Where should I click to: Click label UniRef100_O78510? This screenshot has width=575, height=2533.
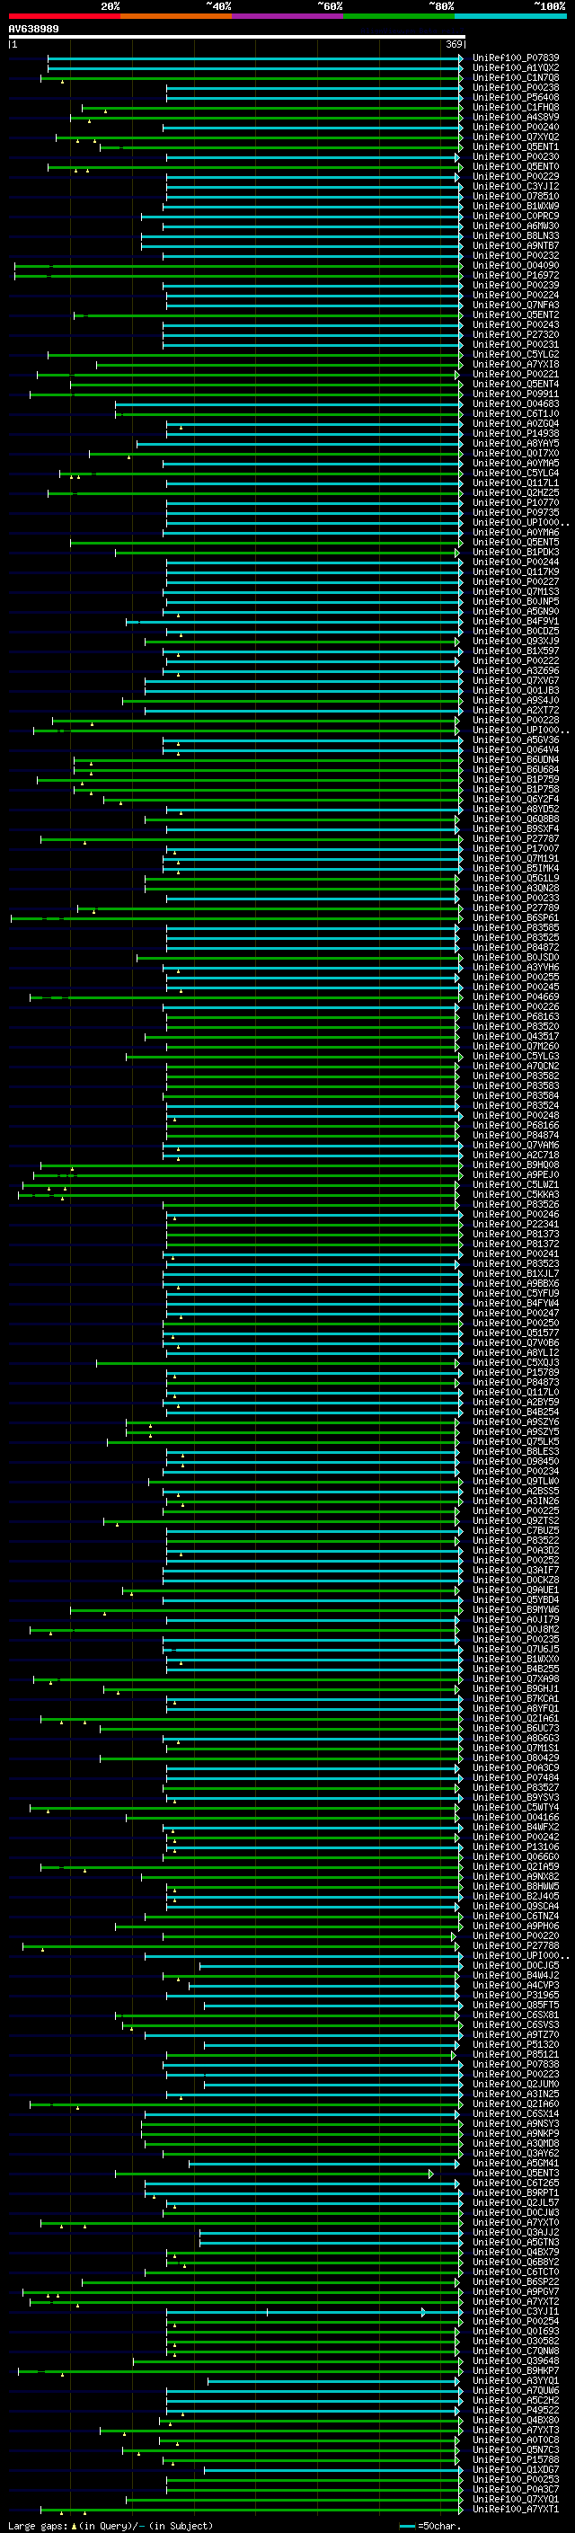(x=516, y=196)
